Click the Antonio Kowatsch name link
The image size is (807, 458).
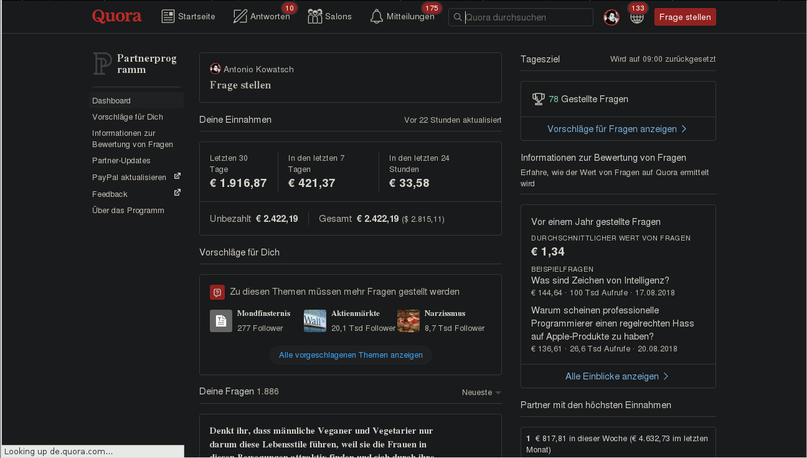[258, 69]
